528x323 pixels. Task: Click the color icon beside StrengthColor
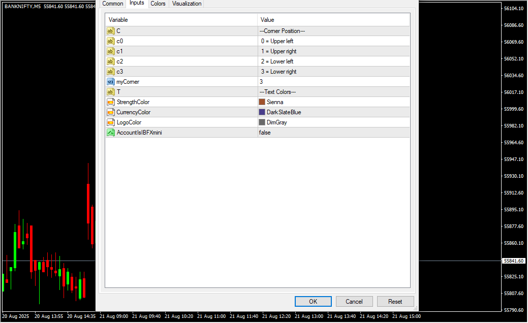pos(110,102)
